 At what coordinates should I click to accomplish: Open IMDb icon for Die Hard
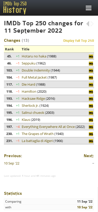pos(91,85)
